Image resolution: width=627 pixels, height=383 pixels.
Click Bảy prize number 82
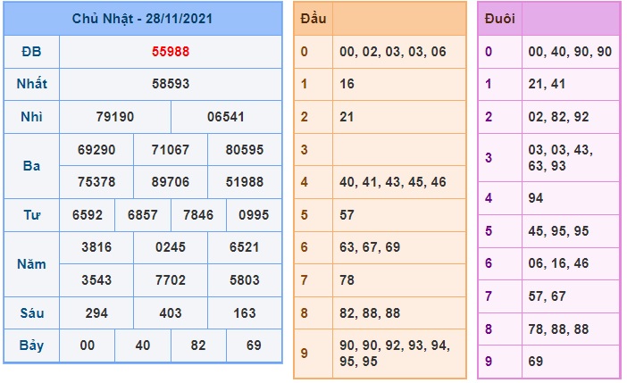click(x=198, y=345)
